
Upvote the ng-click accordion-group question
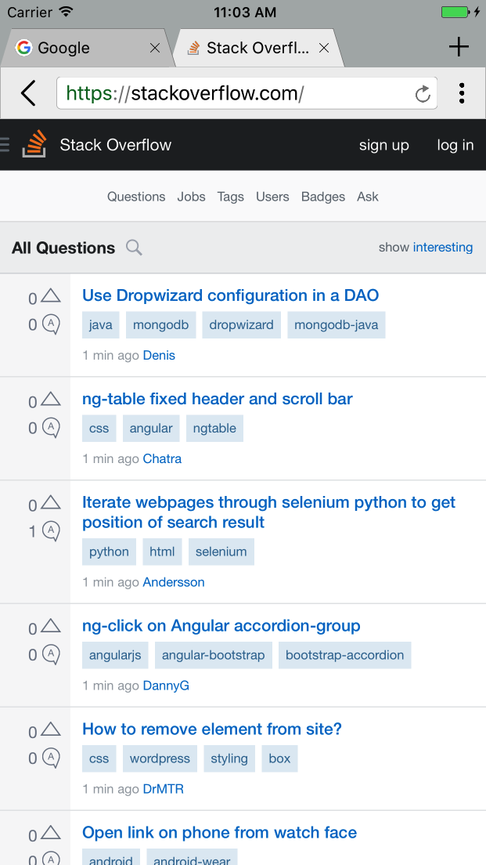(x=51, y=625)
